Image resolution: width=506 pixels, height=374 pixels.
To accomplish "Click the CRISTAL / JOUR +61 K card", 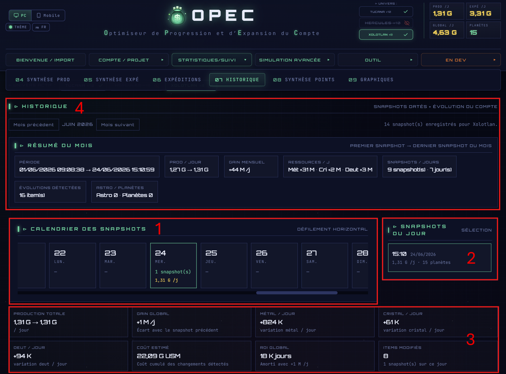I will tap(438, 322).
